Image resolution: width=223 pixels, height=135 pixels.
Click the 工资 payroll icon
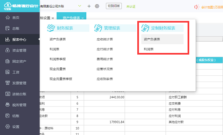tap(8, 72)
